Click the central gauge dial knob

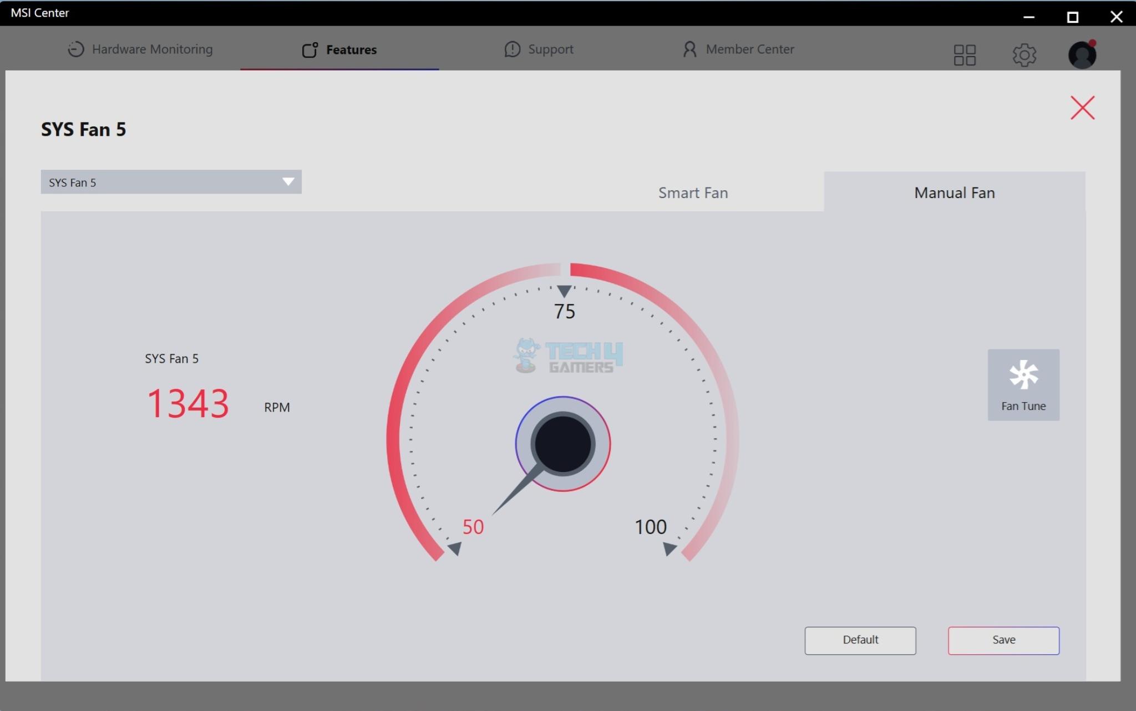(562, 444)
